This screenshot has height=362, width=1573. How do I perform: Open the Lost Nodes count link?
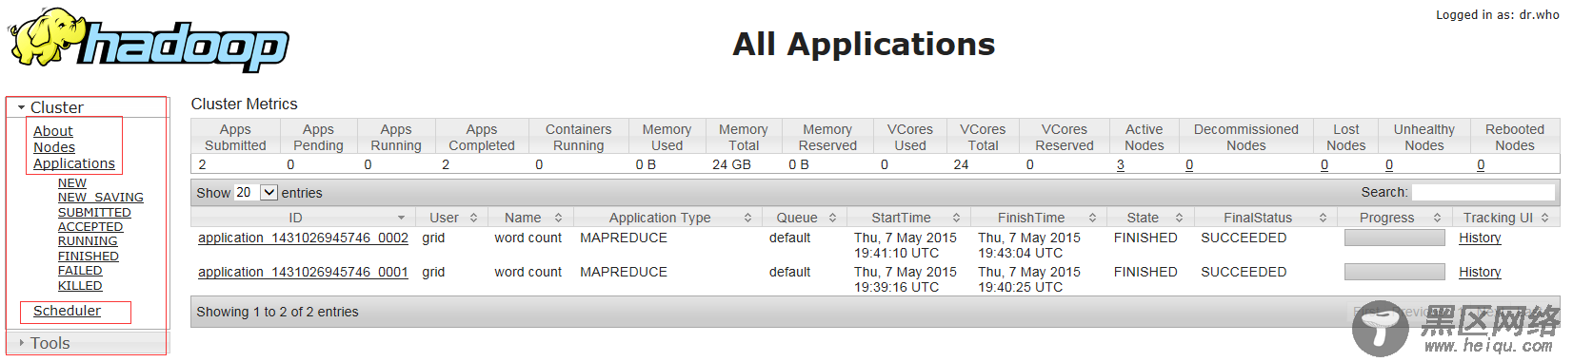coord(1324,164)
